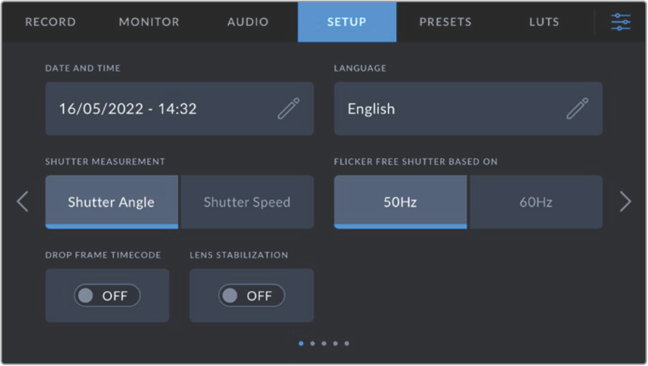The image size is (648, 366).
Task: Click the pencil icon for Date and Time
Action: [288, 108]
